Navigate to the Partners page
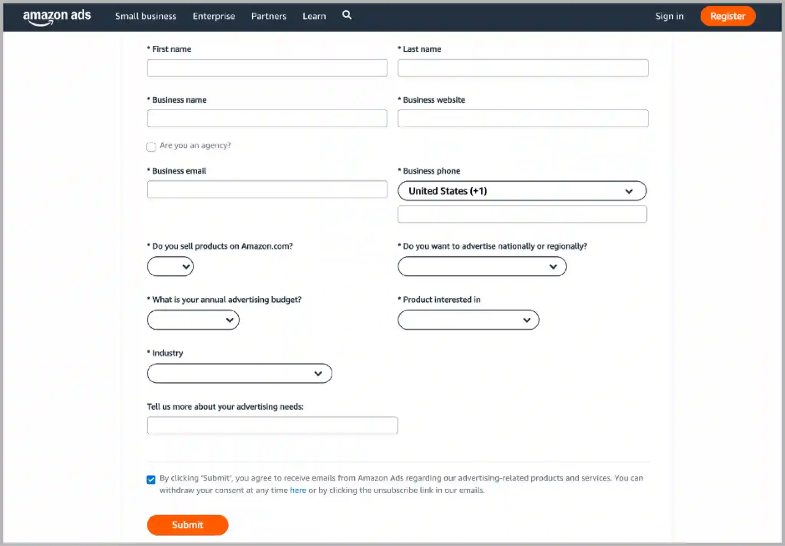785x546 pixels. point(269,16)
